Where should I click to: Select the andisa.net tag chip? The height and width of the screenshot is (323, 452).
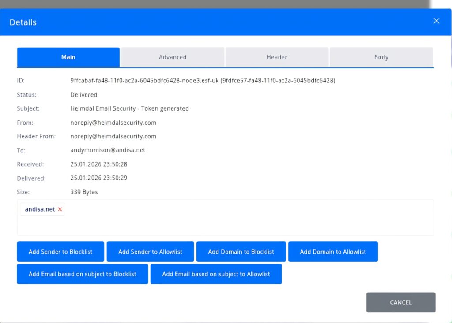tap(39, 209)
